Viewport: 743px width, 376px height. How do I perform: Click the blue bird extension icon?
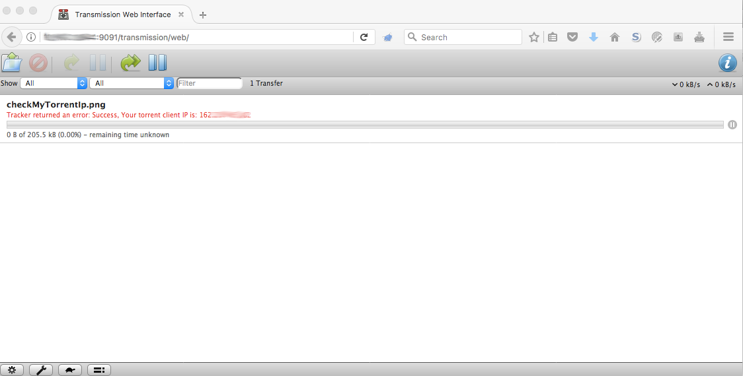(387, 38)
